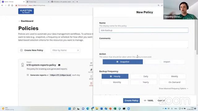Click the browser home icon
The height and width of the screenshot is (111, 198).
tap(12, 6)
